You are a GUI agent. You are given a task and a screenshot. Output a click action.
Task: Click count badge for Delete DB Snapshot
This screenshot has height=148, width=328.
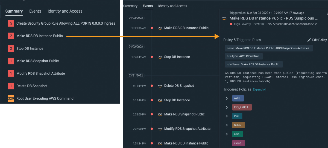[11, 86]
